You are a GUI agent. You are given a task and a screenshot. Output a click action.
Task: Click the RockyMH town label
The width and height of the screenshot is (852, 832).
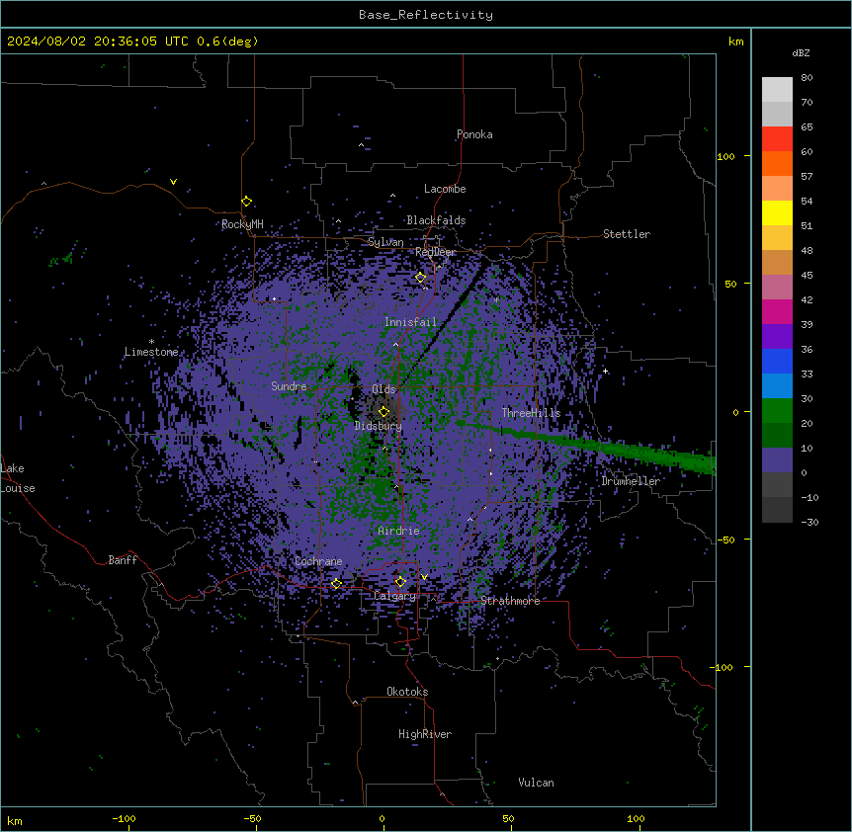[242, 224]
